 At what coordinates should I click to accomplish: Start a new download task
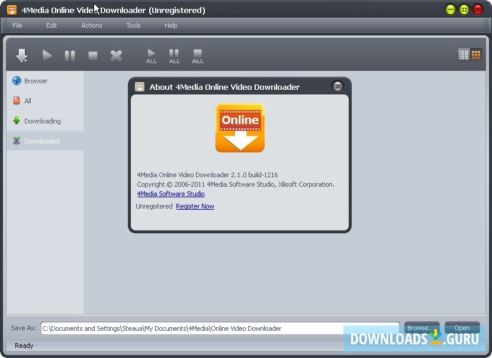(x=22, y=56)
